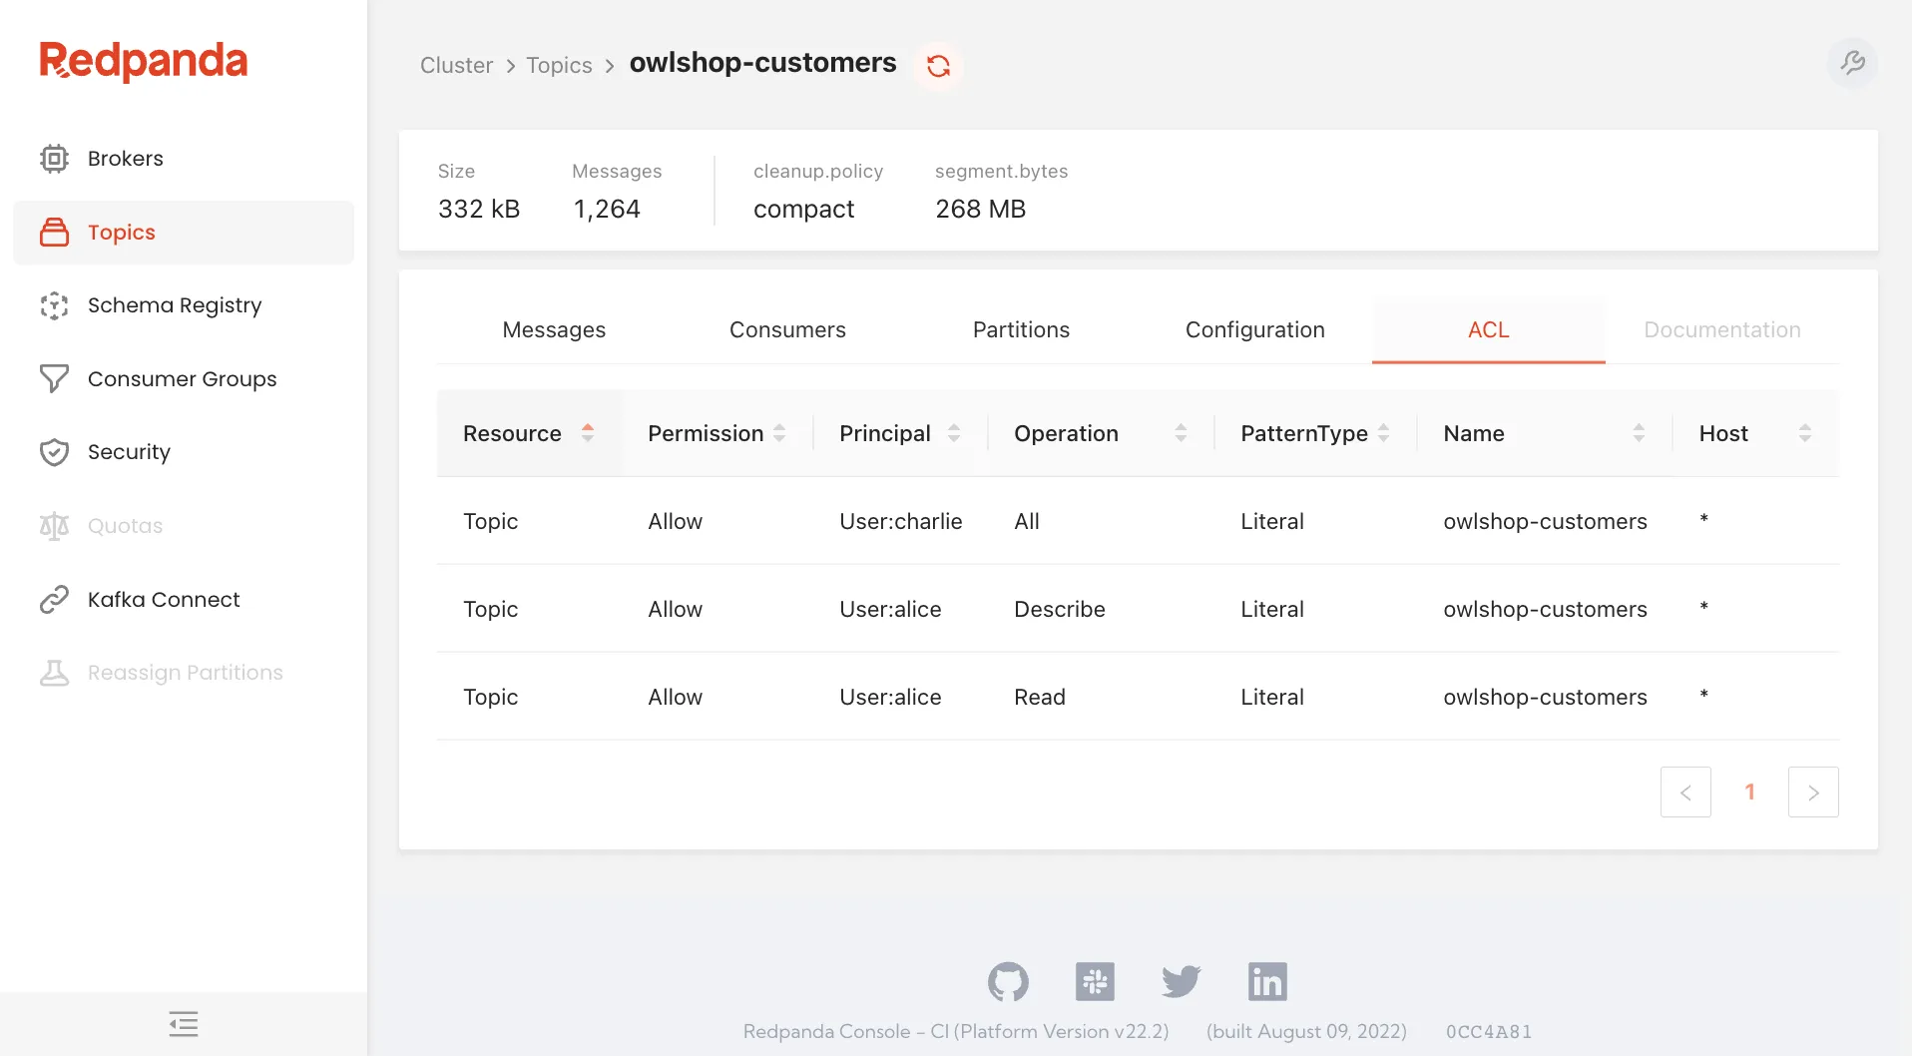Click the Reassign Partitions flask icon
This screenshot has width=1912, height=1056.
click(54, 673)
